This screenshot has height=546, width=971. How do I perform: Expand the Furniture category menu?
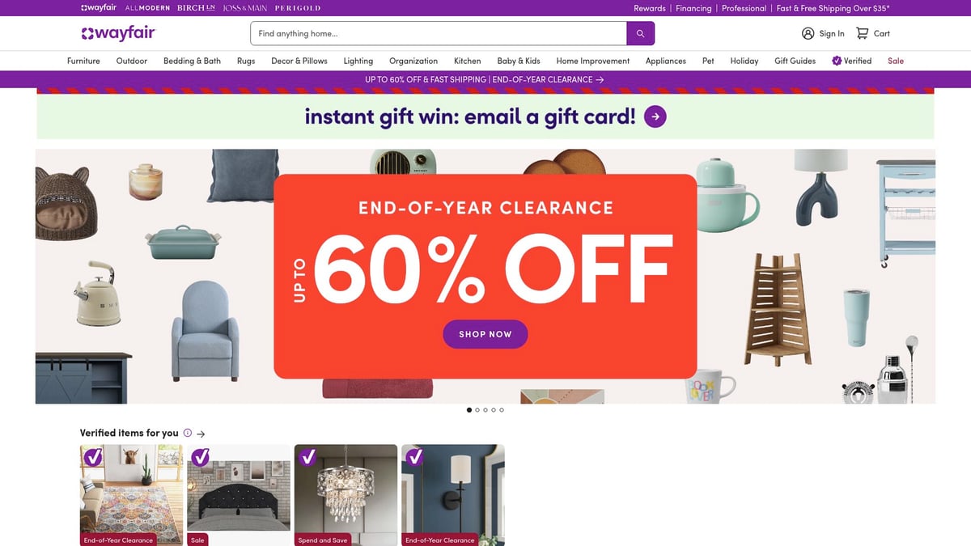click(x=83, y=61)
